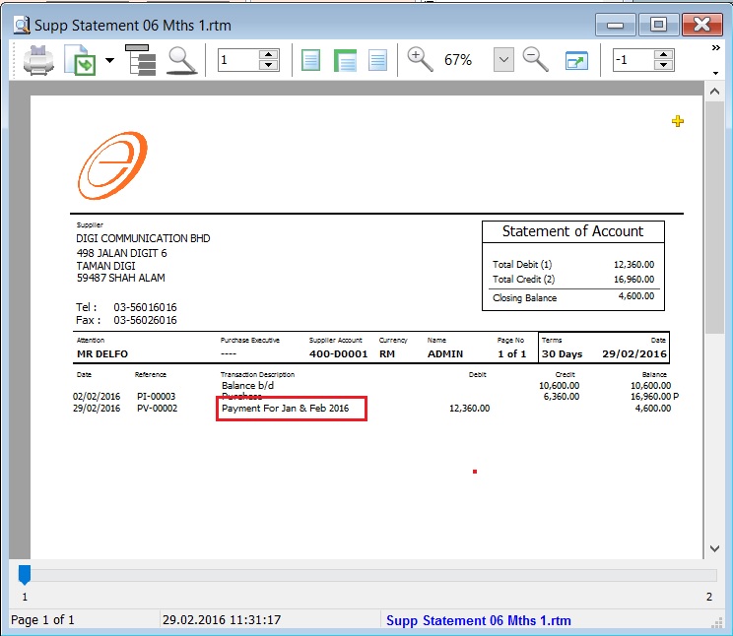Select the whole page view icon
Image resolution: width=733 pixels, height=636 pixels.
point(311,61)
